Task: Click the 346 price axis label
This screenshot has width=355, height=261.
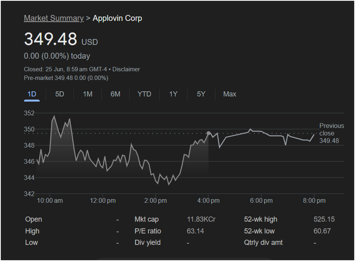Action: point(29,161)
